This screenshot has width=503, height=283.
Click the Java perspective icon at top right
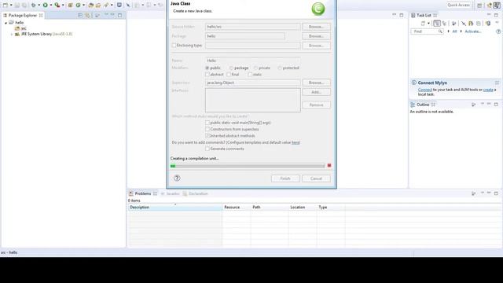pyautogui.click(x=496, y=6)
